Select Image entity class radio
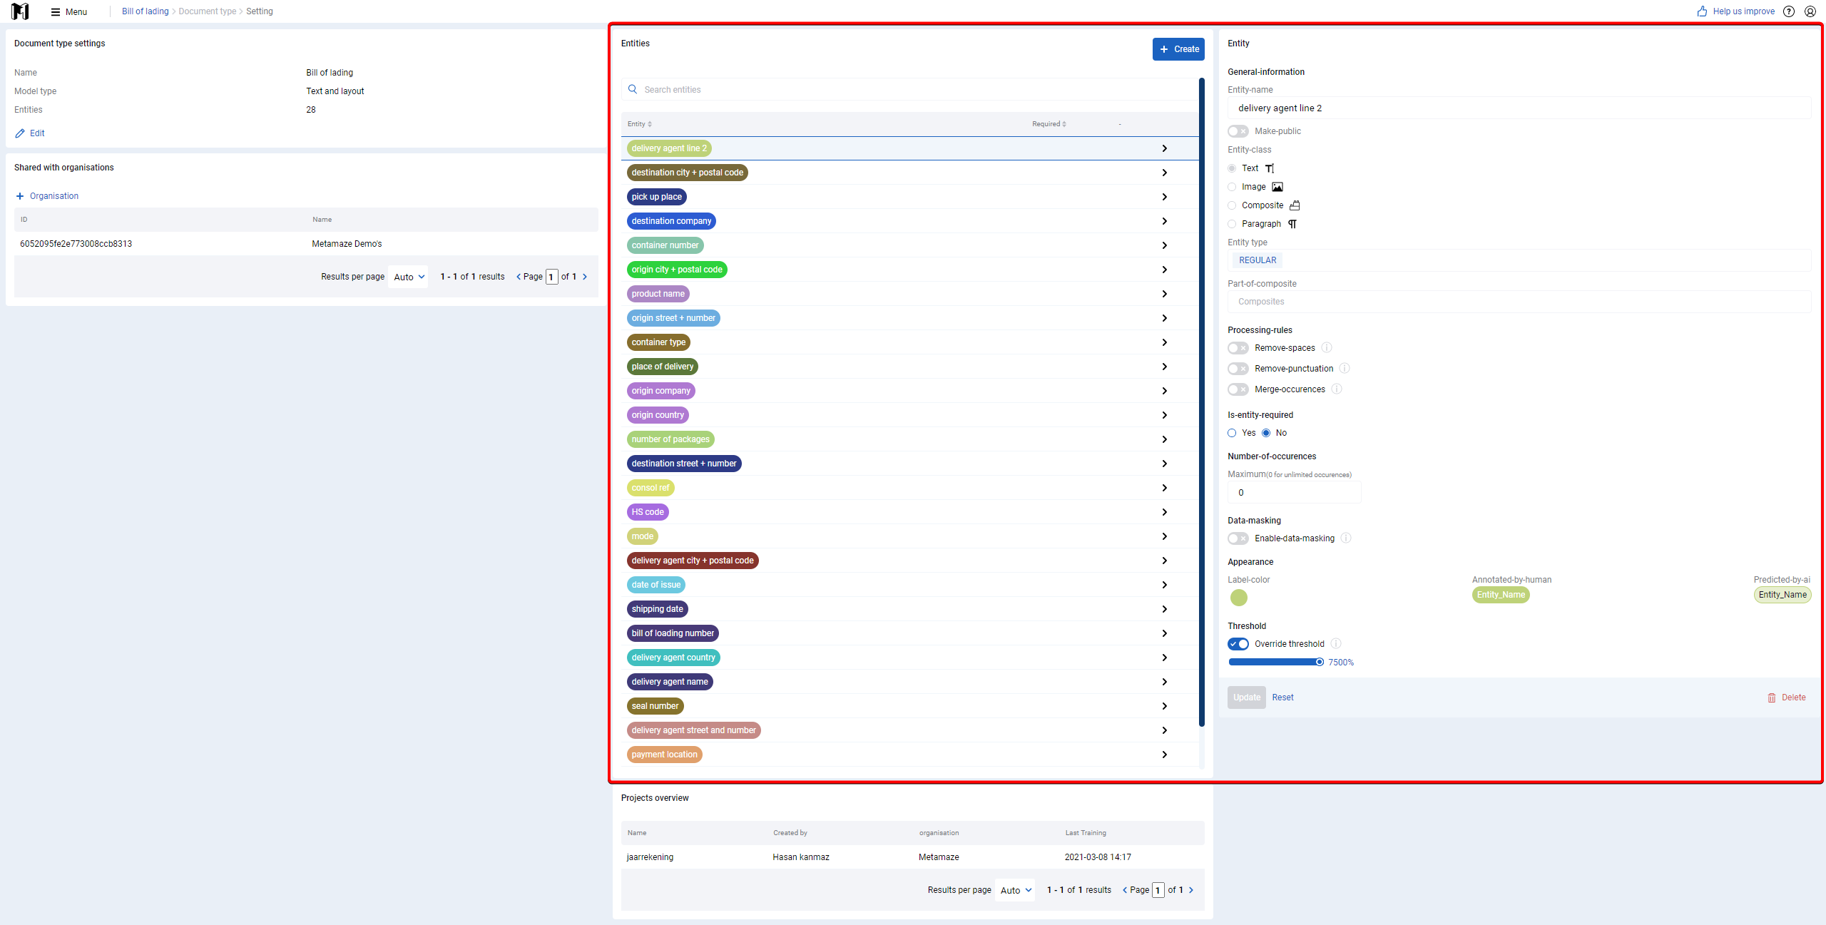Image resolution: width=1826 pixels, height=925 pixels. coord(1232,187)
